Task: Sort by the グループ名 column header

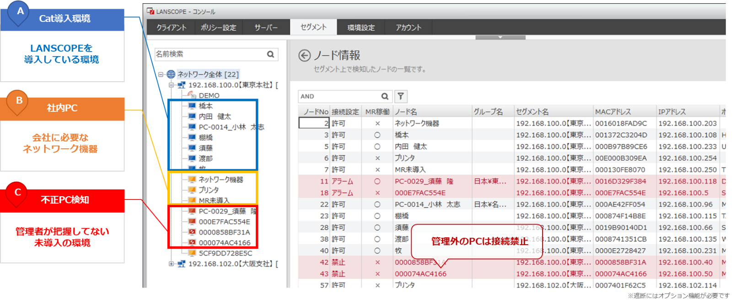Action: pyautogui.click(x=493, y=112)
